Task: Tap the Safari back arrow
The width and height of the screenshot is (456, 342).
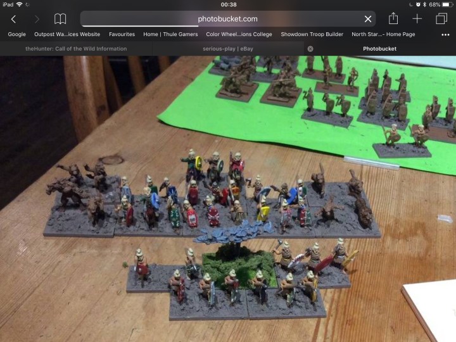Action: pos(13,19)
